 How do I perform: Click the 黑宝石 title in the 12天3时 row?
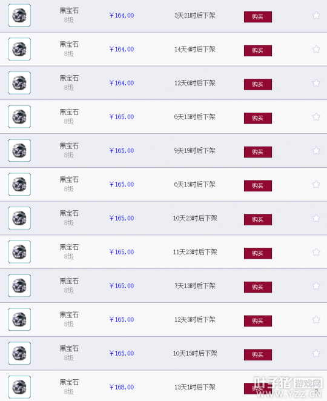pos(69,315)
